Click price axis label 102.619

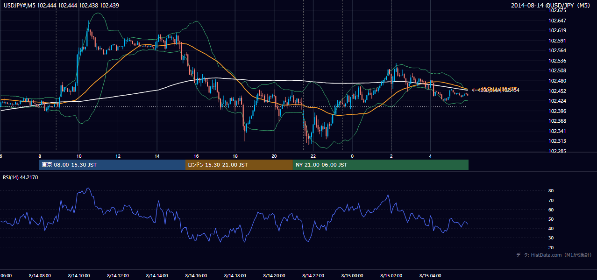(558, 30)
